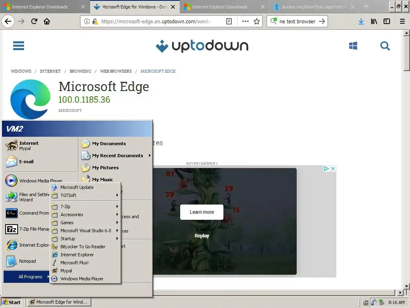Close the Microsoft Edge for Windows tab
Viewport: 410px width, 308px height.
coord(173,7)
